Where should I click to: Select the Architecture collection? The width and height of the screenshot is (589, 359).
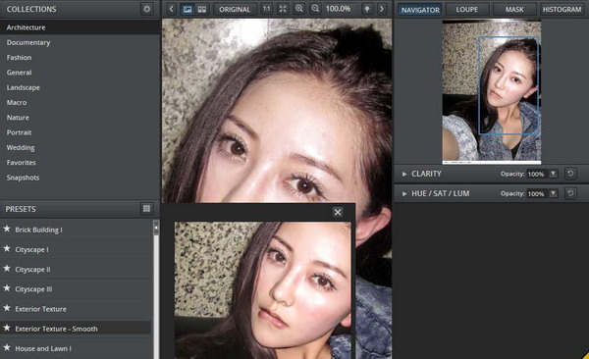point(80,27)
